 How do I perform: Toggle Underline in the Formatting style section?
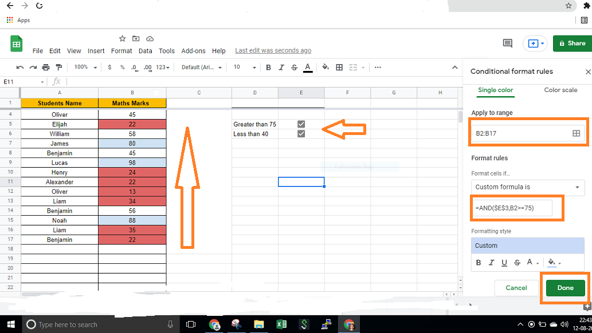(504, 263)
